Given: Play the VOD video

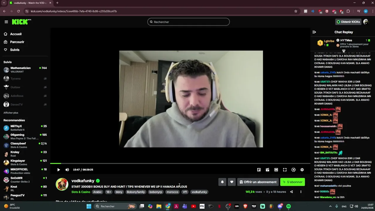Looking at the screenshot, I should point(59,170).
